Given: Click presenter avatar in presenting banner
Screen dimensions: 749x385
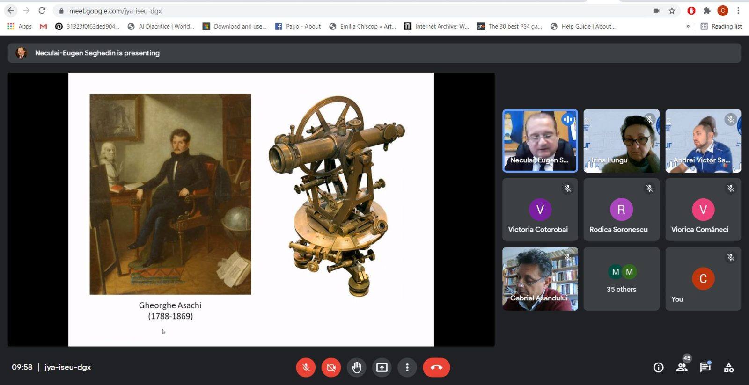Looking at the screenshot, I should tap(21, 53).
